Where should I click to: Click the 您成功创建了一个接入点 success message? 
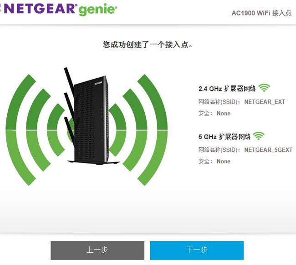click(148, 45)
